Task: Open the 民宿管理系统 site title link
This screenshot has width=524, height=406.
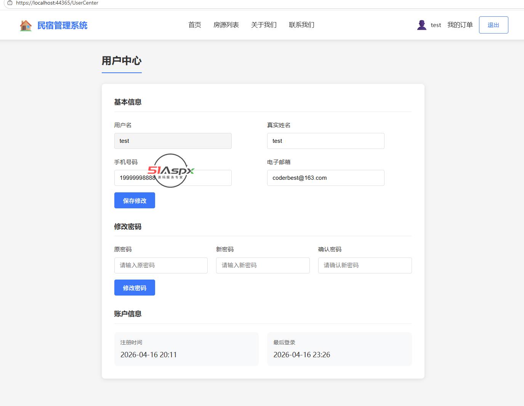Action: pos(62,26)
